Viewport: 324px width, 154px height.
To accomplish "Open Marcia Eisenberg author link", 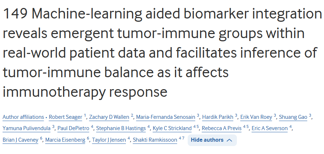I will point(65,140).
